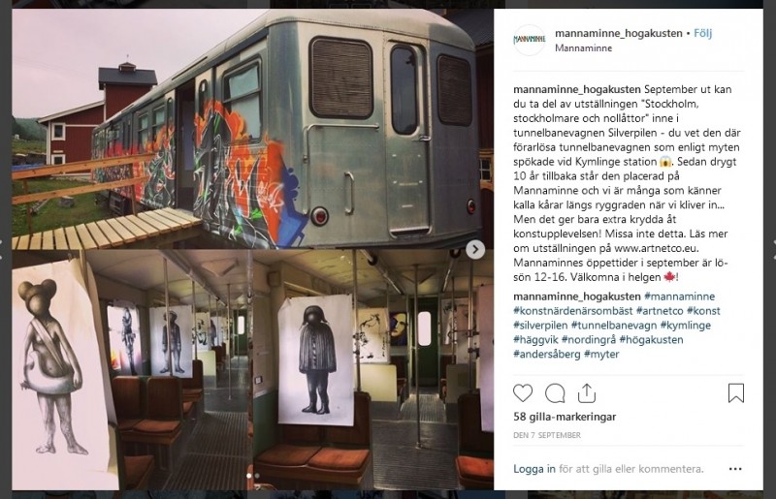776x499 pixels.
Task: Open the #silverpilen hashtag
Action: click(540, 326)
